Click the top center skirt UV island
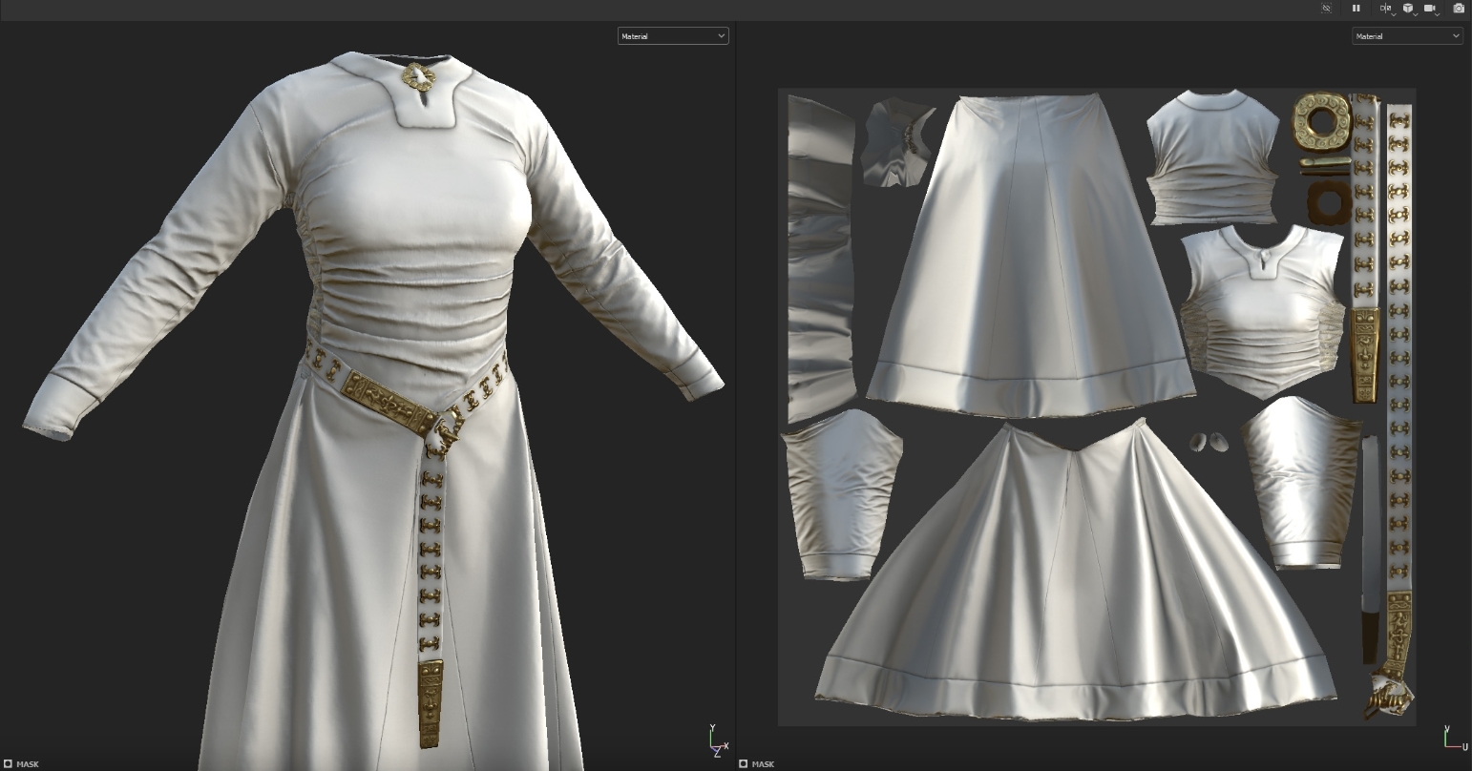This screenshot has width=1472, height=771. [x=1031, y=258]
